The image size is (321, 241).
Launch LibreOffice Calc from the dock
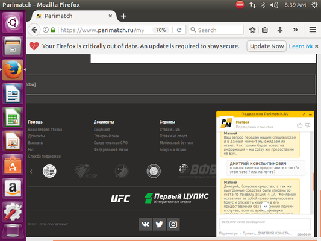click(x=13, y=117)
